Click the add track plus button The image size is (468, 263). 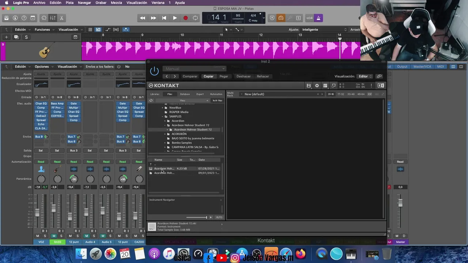click(x=6, y=37)
